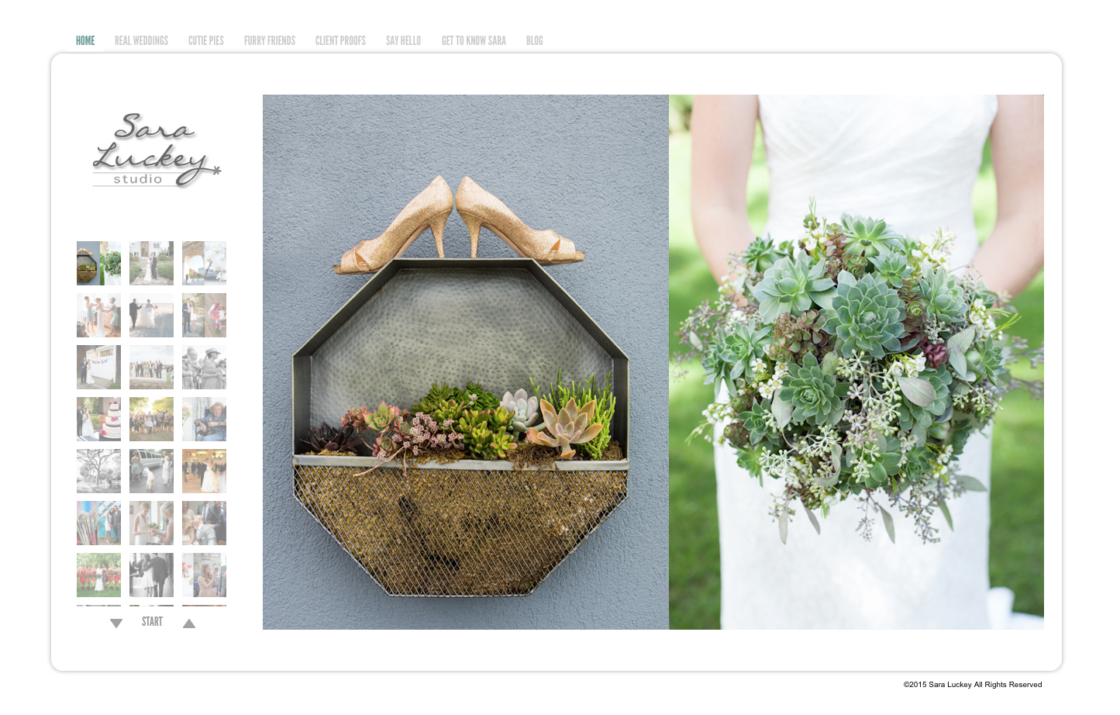Select black-and-white thumbnail of woman in hat
This screenshot has height=715, width=1120.
point(204,367)
